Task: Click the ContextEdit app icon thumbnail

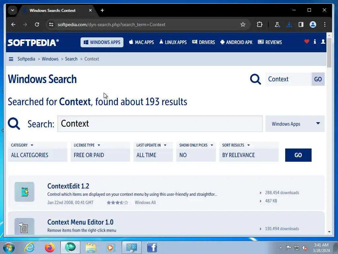Action: click(24, 192)
